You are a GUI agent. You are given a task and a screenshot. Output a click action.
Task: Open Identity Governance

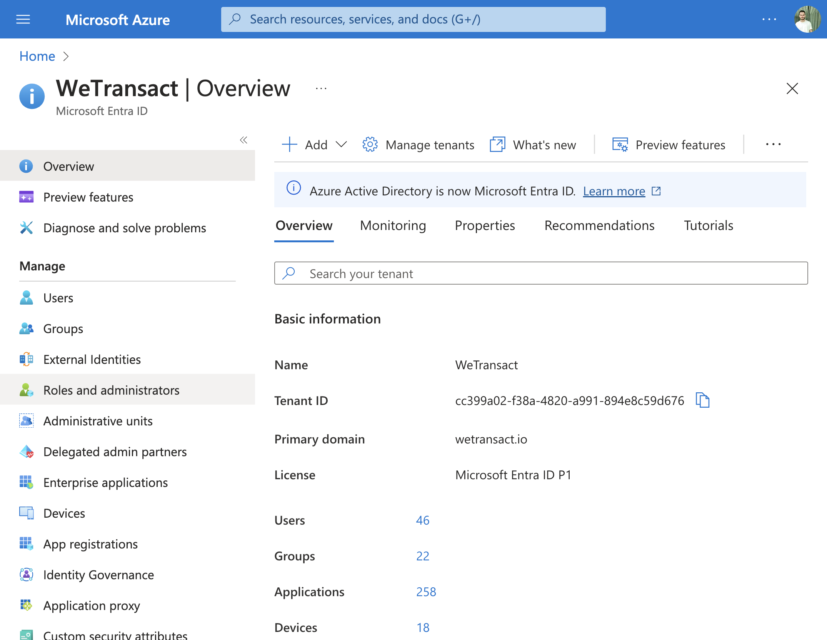tap(127, 575)
